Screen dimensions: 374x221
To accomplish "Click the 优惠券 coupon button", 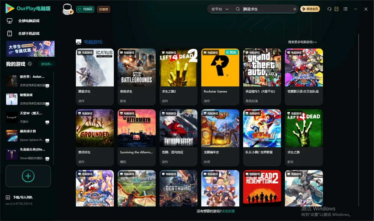I will [x=104, y=9].
